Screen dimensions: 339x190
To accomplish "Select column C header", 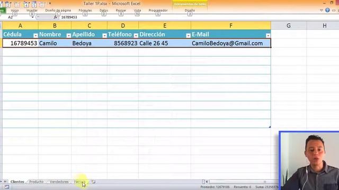I will (x=89, y=26).
